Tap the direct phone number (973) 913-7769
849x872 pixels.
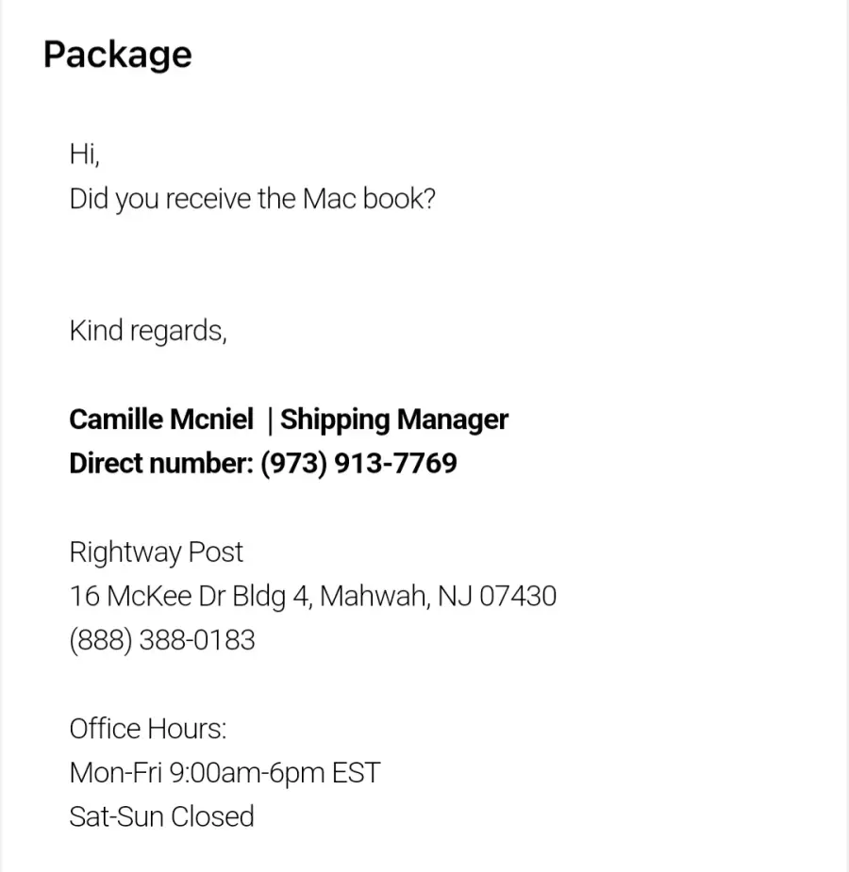click(x=358, y=463)
